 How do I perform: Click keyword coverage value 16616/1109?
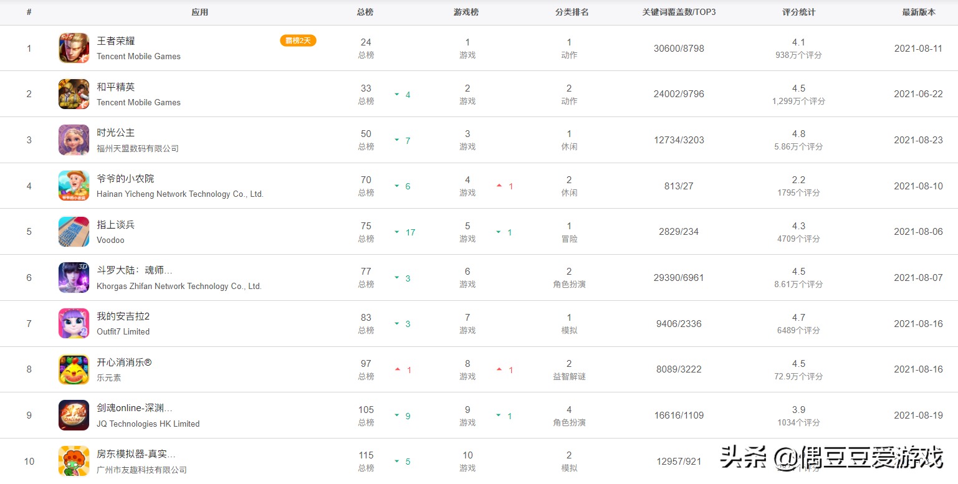679,415
